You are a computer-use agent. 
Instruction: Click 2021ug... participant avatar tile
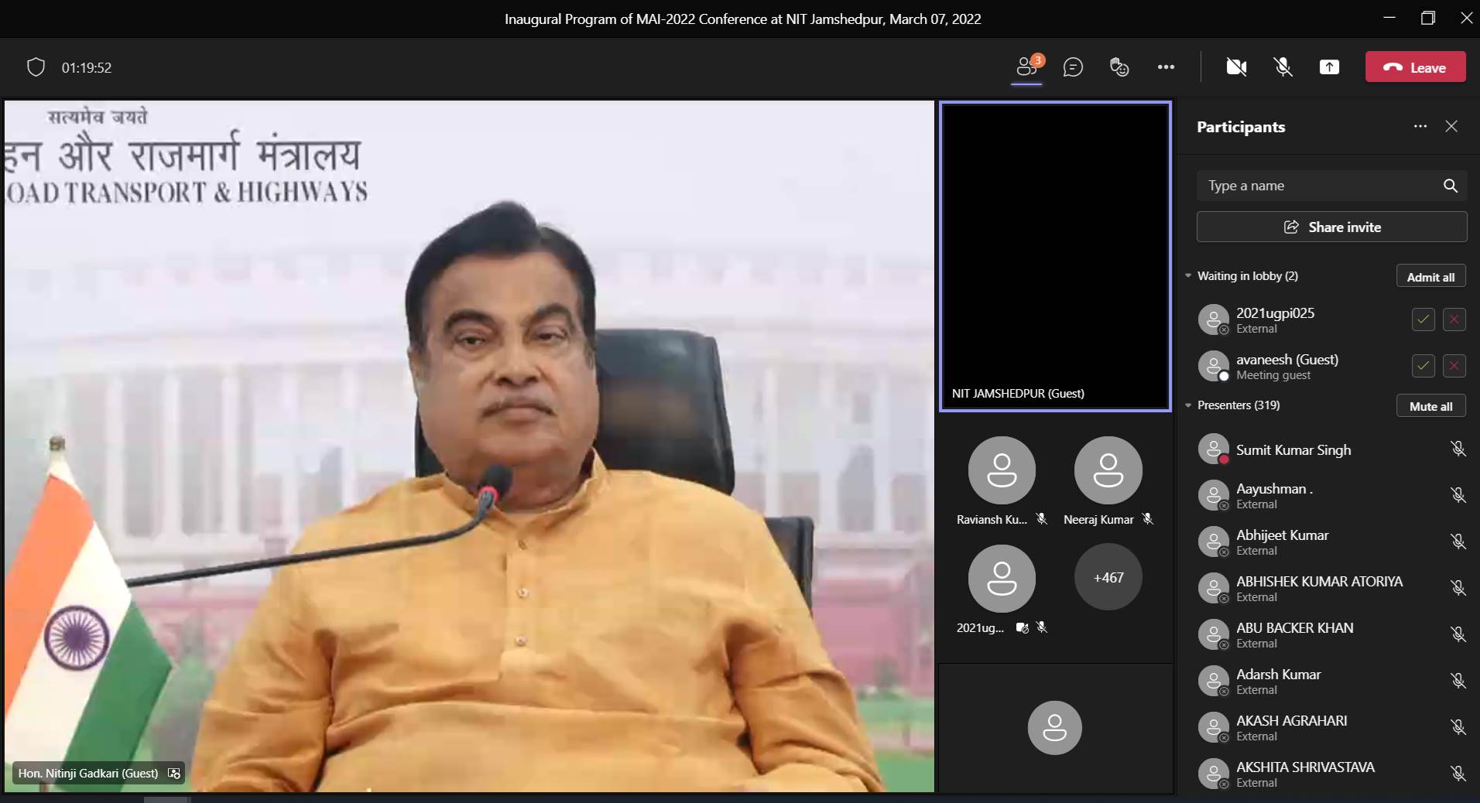pos(1002,579)
